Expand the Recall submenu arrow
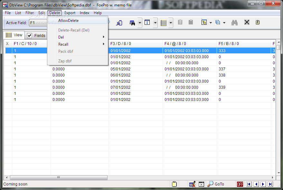The width and height of the screenshot is (283, 190). coord(104,44)
